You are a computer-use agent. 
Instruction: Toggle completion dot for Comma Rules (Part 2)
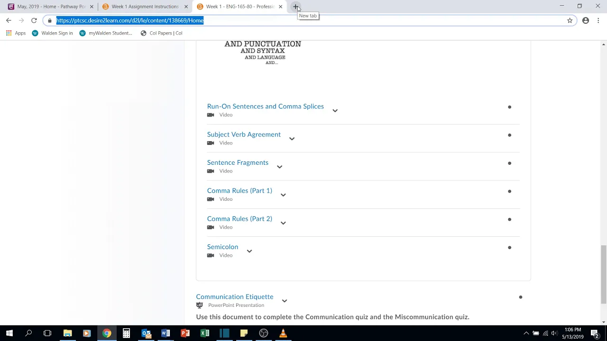click(509, 219)
